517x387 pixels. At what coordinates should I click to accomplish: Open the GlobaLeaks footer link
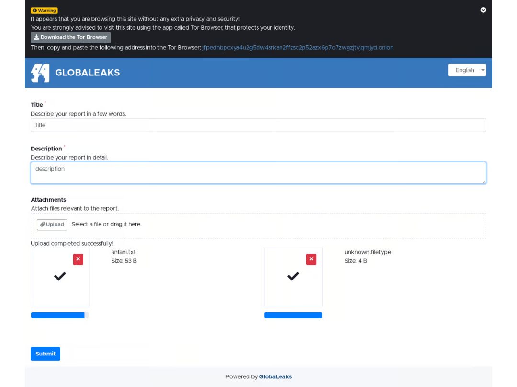275,376
